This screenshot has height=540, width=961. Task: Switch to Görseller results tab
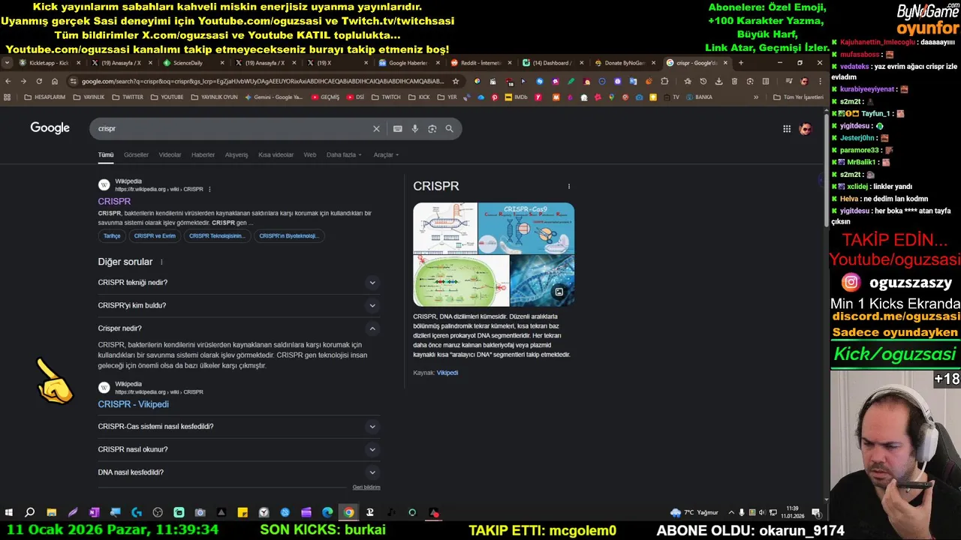[136, 155]
